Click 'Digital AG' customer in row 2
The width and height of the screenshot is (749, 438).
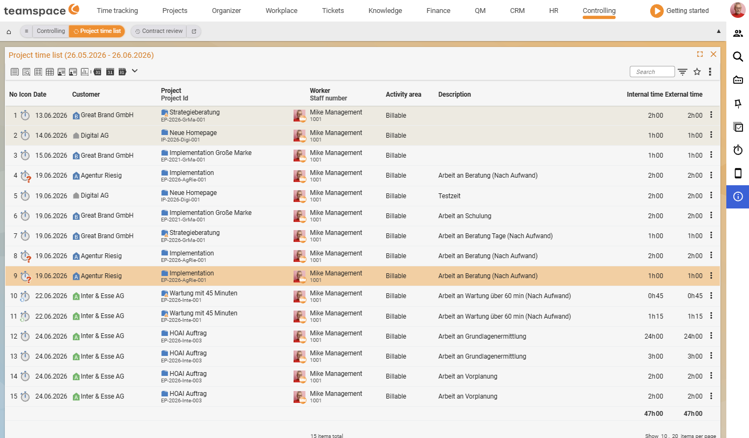tap(94, 136)
